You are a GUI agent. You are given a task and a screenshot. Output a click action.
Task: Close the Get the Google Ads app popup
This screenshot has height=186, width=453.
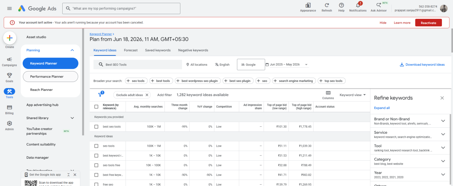coord(75,175)
